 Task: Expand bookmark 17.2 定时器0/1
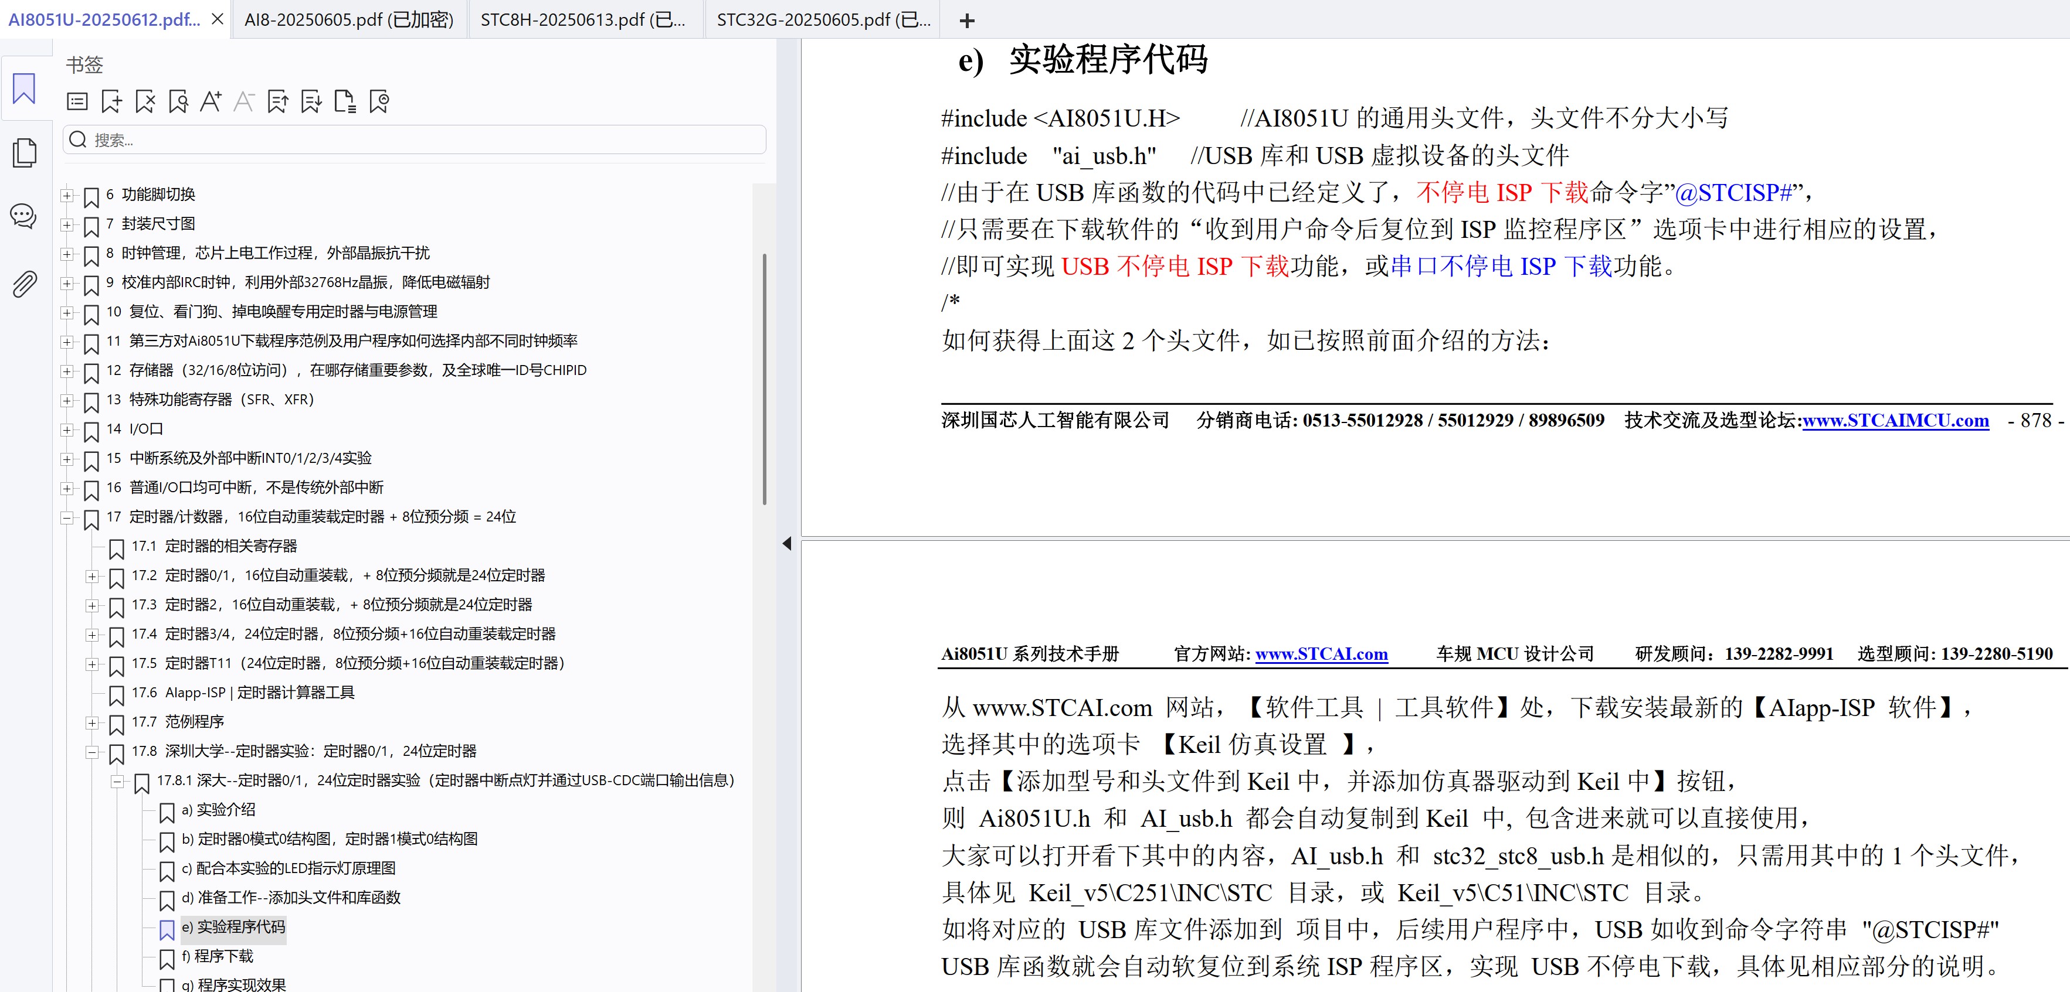click(93, 576)
